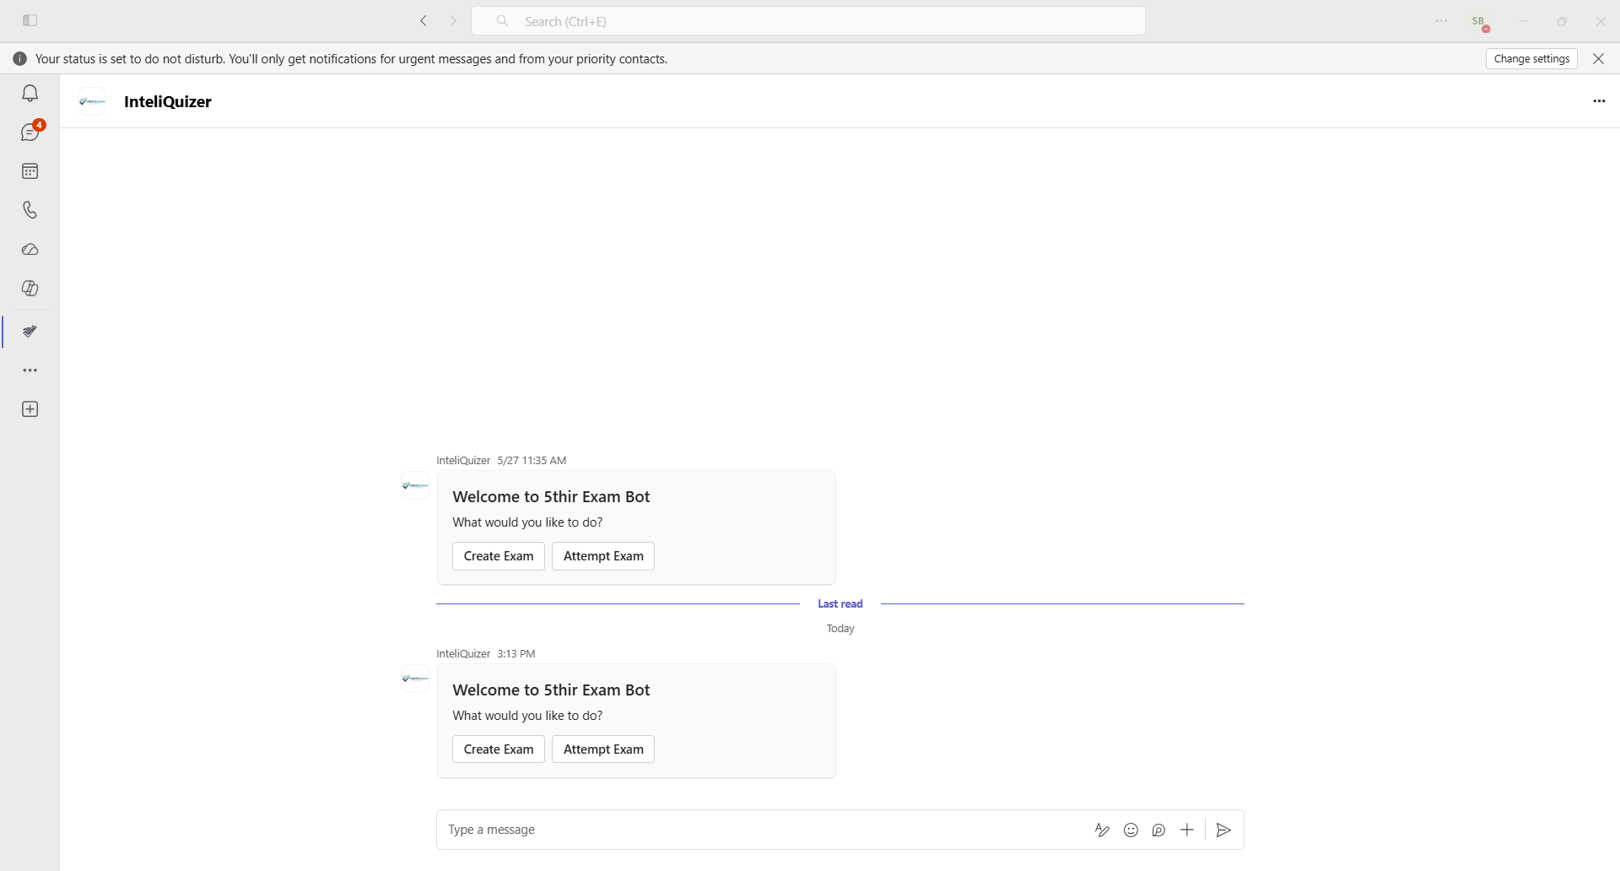Open the Apps plus icon in sidebar
The image size is (1620, 871).
coord(30,409)
